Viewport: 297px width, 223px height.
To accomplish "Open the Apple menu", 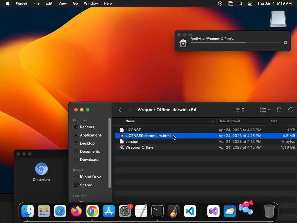I will pos(8,3).
